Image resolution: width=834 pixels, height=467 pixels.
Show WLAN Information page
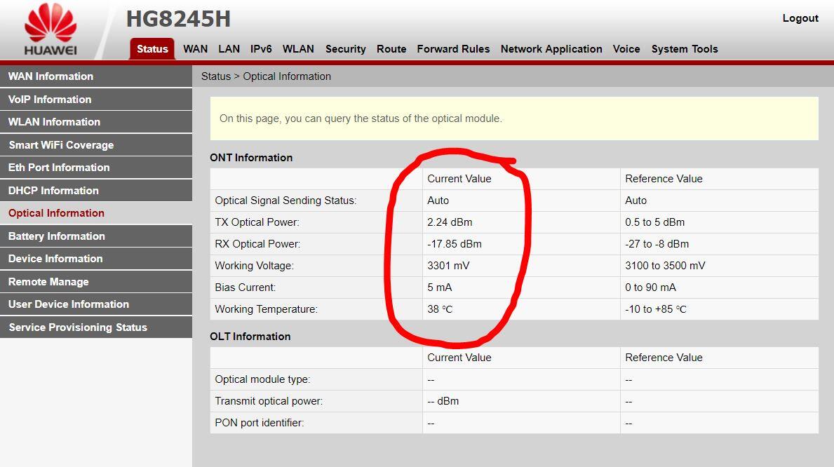[95, 122]
